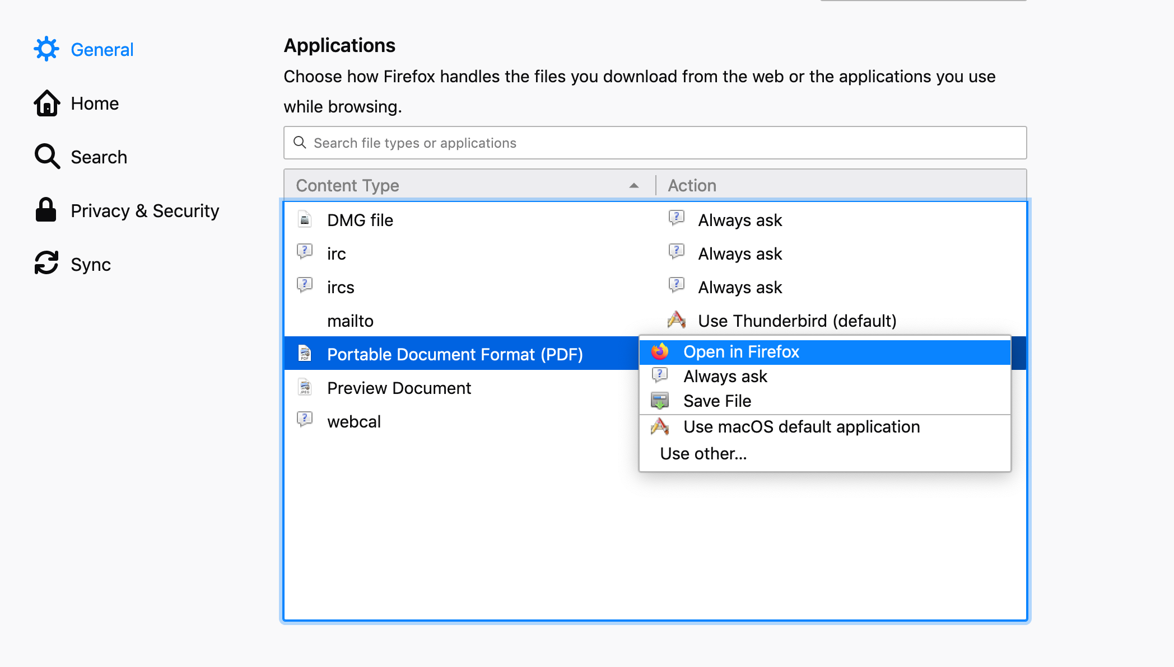Screen dimensions: 1174x667
Task: Select the ircs content type row
Action: tap(655, 287)
